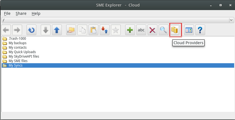Viewport: 235px width, 120px height.
Task: Select the highlighted My Syncs folder
Action: pos(118,65)
